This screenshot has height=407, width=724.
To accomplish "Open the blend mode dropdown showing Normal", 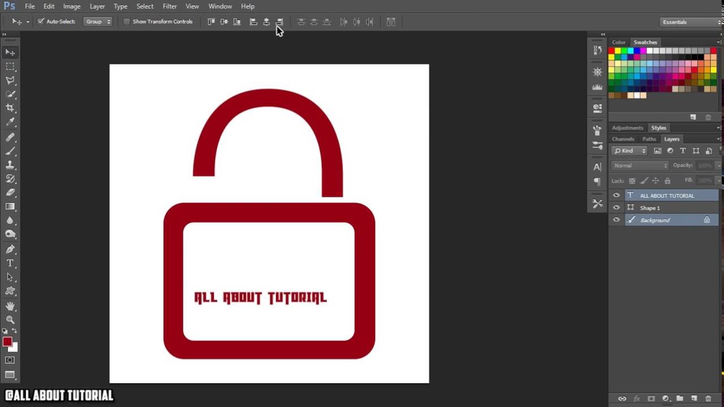I will coord(639,165).
